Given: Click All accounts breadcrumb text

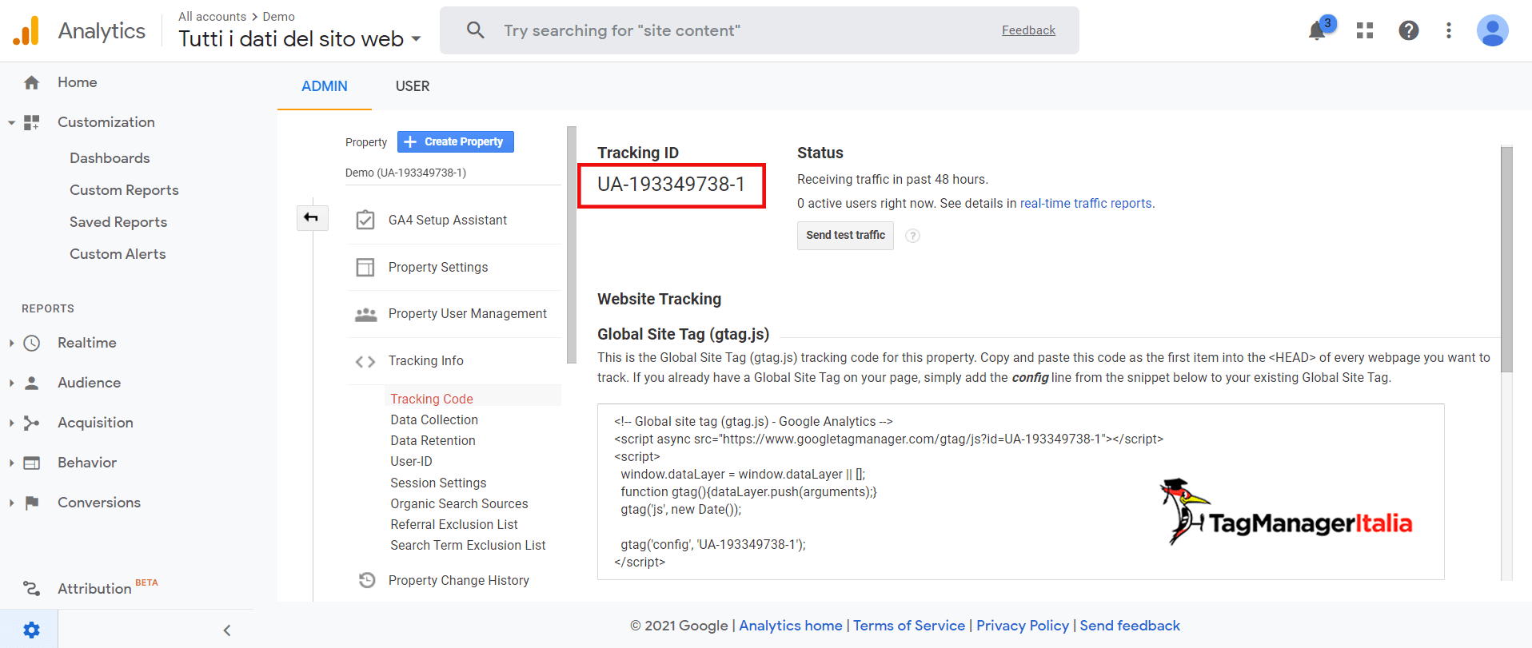Looking at the screenshot, I should [x=212, y=17].
